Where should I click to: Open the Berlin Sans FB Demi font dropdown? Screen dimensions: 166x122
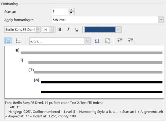[x=38, y=30]
